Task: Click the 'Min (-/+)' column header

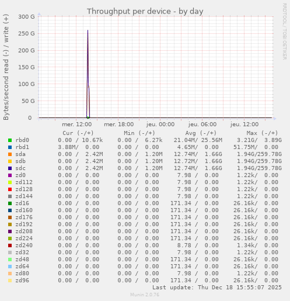Action: (x=139, y=133)
